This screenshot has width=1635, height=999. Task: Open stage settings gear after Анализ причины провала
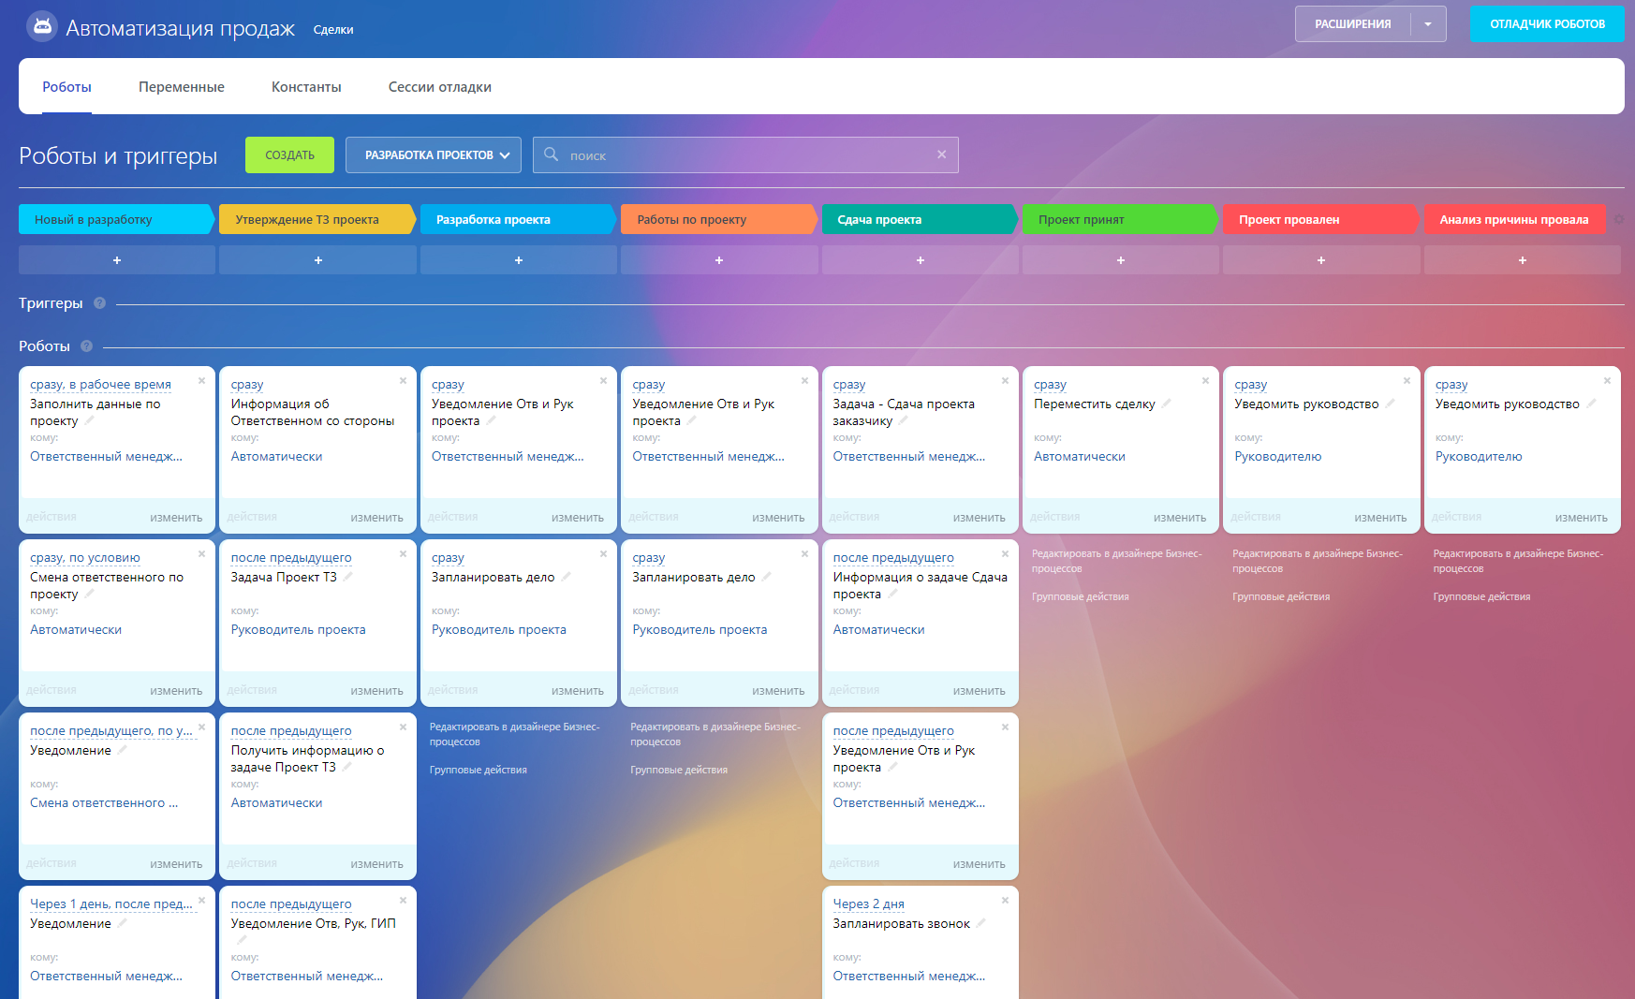pos(1619,219)
